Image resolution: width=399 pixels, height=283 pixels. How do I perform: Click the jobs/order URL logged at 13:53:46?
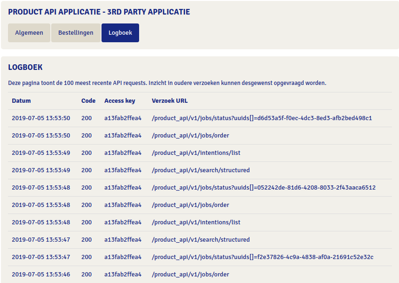tap(190, 275)
